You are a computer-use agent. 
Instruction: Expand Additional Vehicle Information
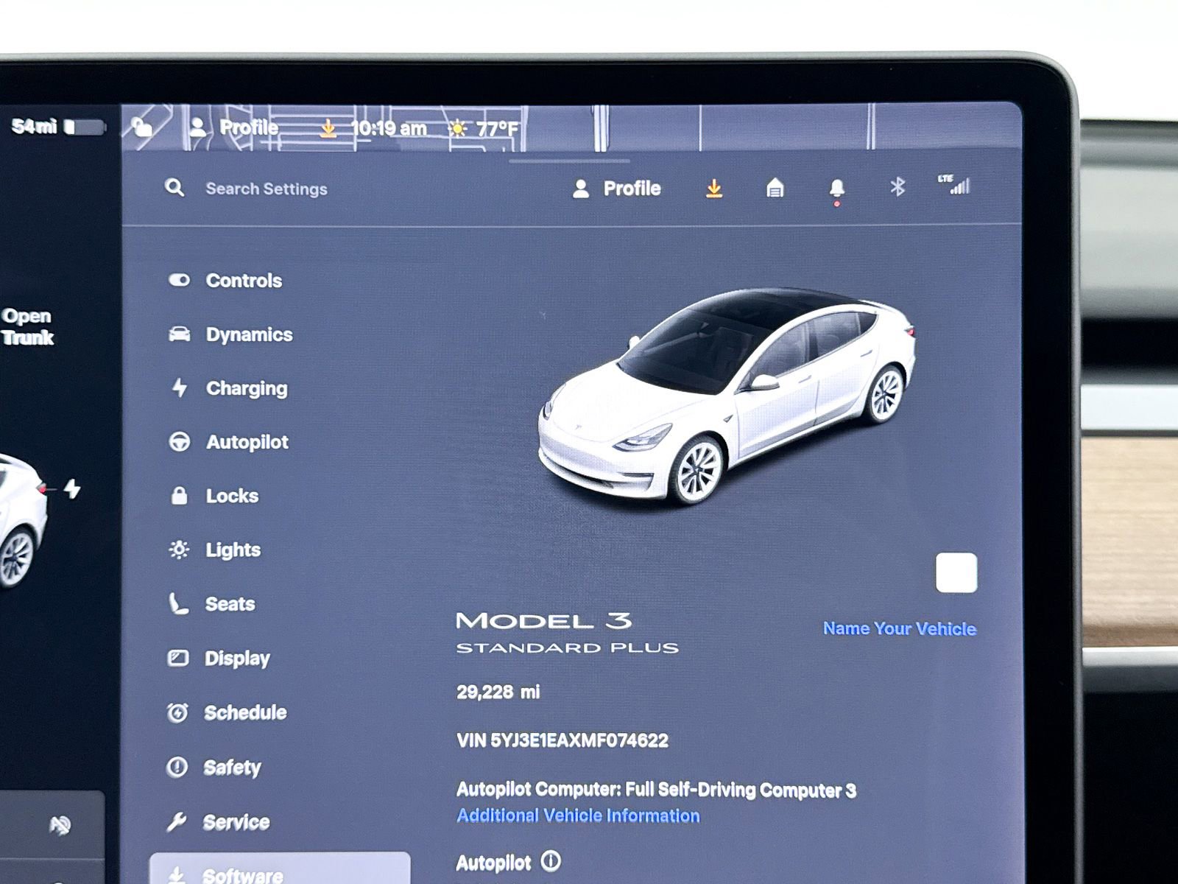(577, 815)
